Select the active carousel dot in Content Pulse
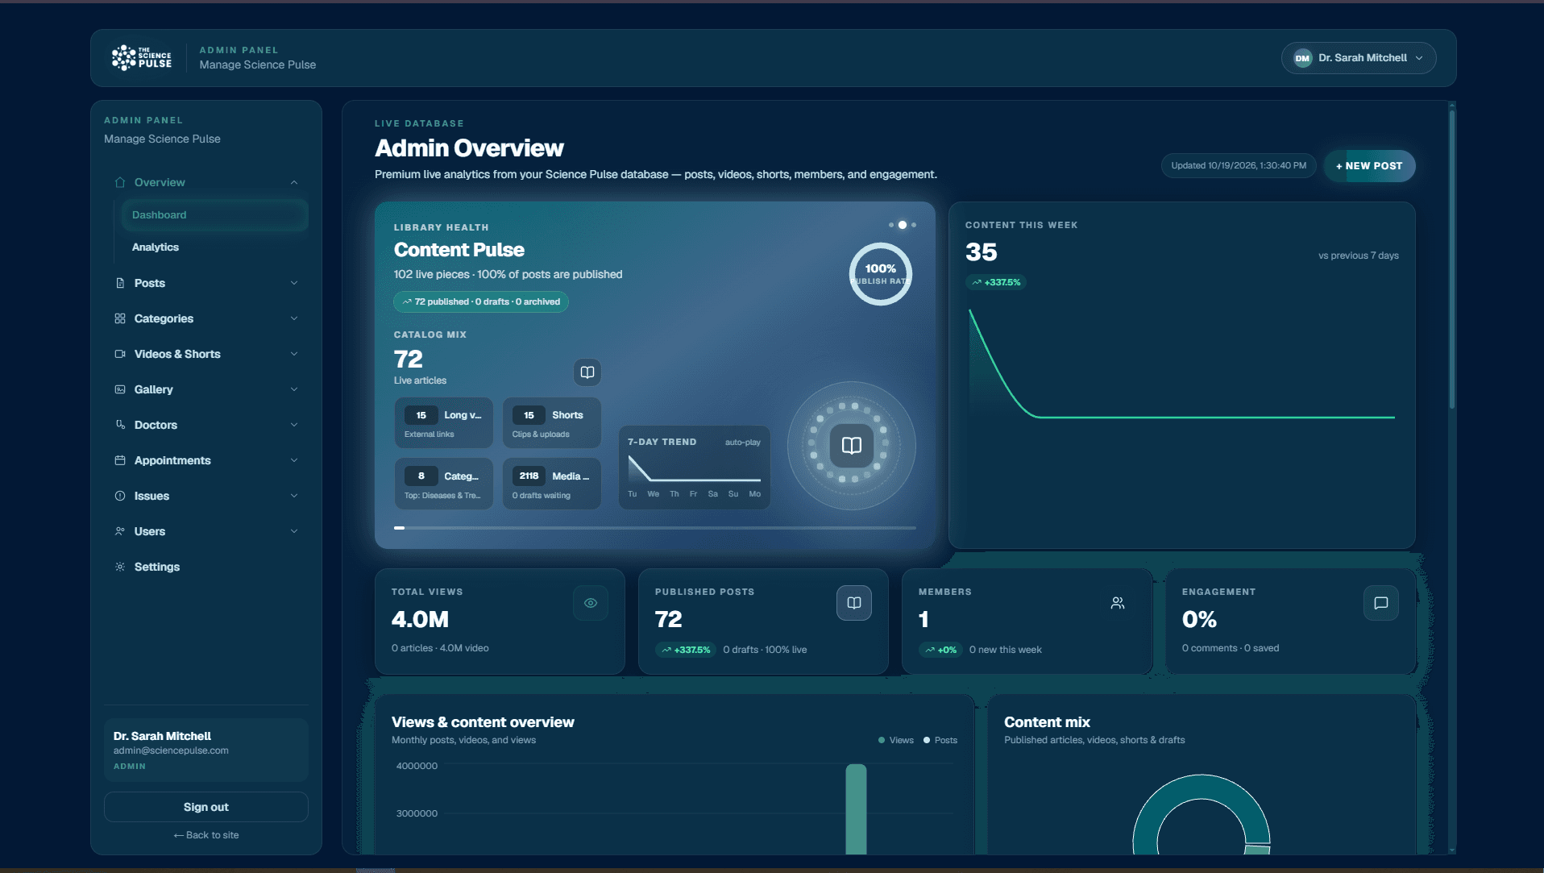This screenshot has width=1544, height=873. click(x=903, y=225)
